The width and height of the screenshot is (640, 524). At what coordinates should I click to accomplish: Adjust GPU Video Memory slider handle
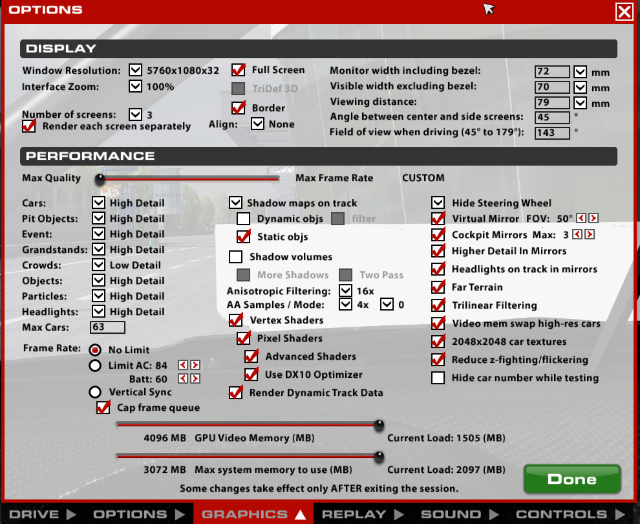tap(379, 425)
